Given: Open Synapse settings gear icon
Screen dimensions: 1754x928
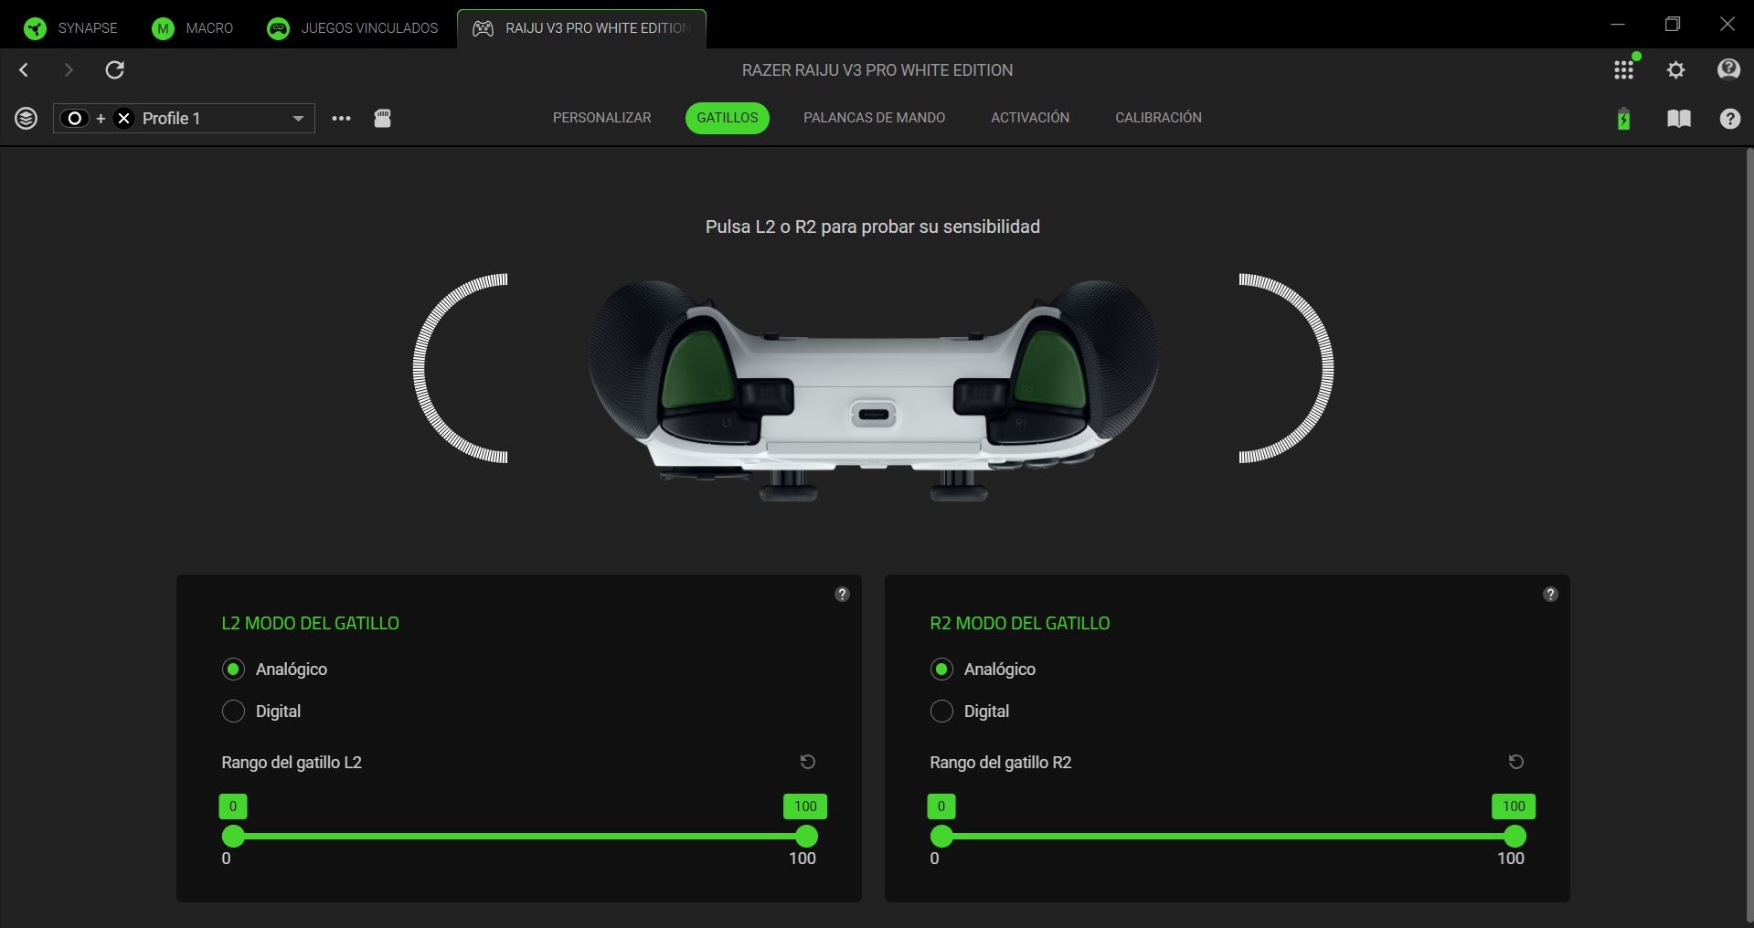Looking at the screenshot, I should [1675, 70].
